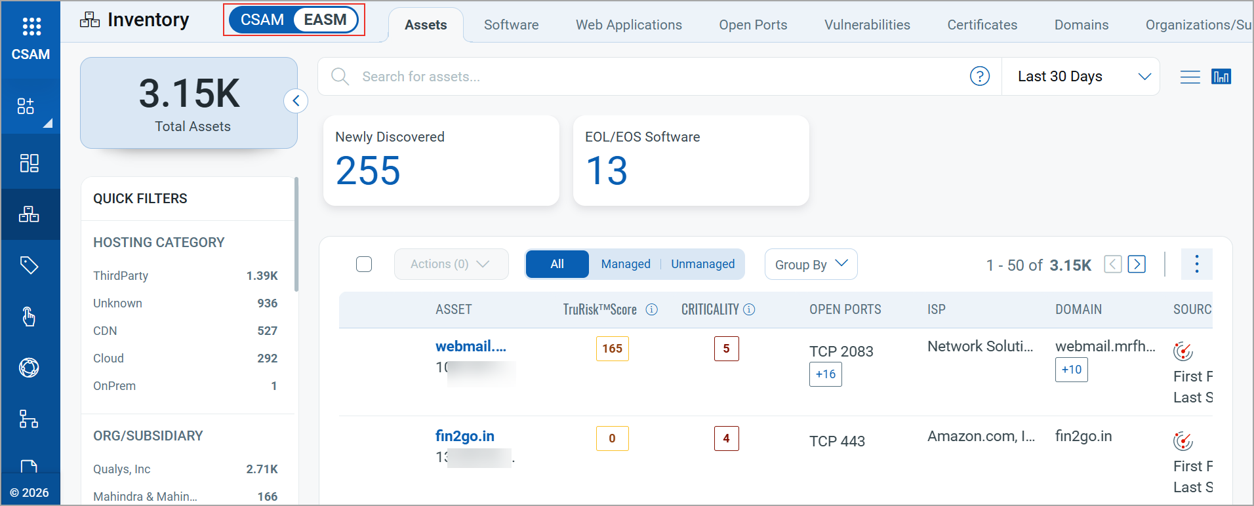Switch to list view icon
The image size is (1254, 506).
point(1190,77)
